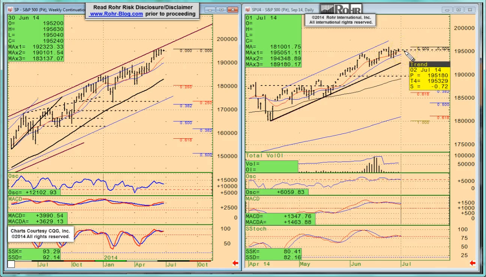The width and height of the screenshot is (486, 277).
Task: Maximize the weekly continuation chart window
Action: 221,9
